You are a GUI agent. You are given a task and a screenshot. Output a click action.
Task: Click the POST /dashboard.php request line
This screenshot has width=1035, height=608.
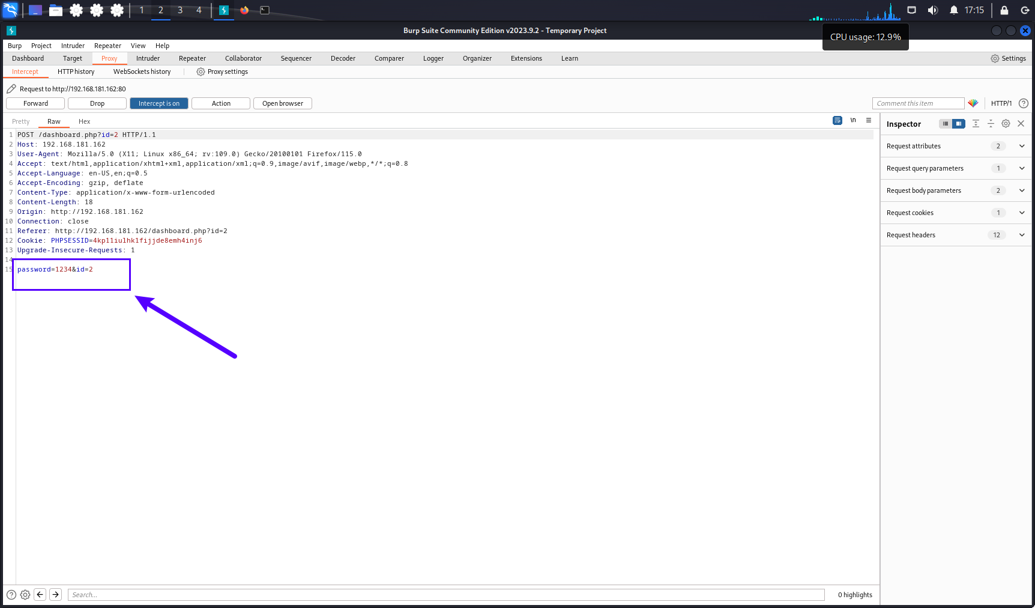86,135
